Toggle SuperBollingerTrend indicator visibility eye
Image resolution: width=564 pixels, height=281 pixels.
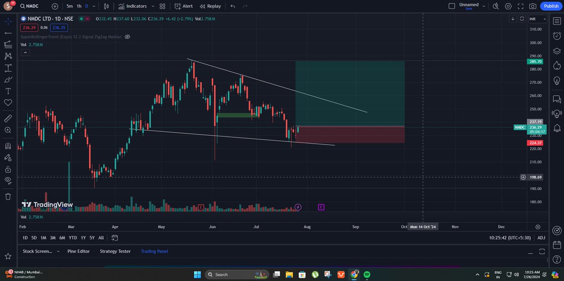pyautogui.click(x=128, y=37)
